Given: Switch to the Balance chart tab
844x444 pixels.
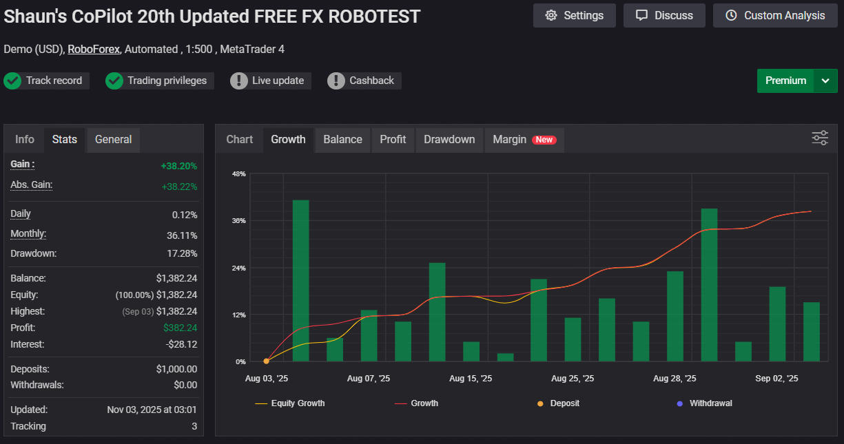Looking at the screenshot, I should point(342,140).
